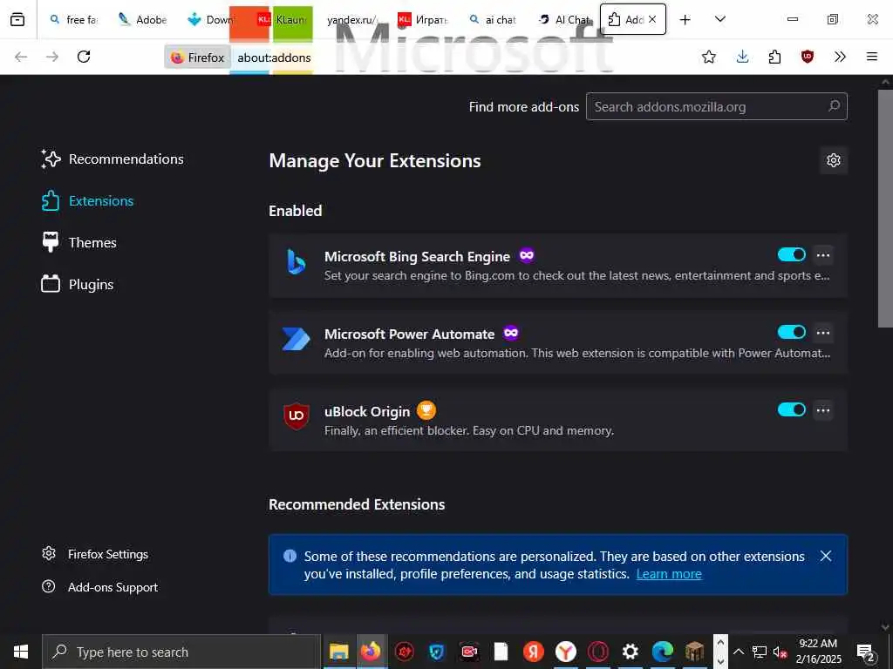Dismiss the personalized recommendations notice
Viewport: 893px width, 669px height.
[x=826, y=556]
